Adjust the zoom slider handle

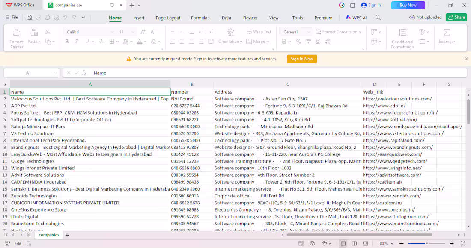[426, 243]
